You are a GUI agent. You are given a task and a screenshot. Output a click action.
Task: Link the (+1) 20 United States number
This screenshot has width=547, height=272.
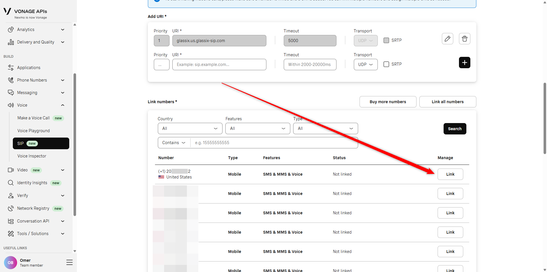click(450, 174)
